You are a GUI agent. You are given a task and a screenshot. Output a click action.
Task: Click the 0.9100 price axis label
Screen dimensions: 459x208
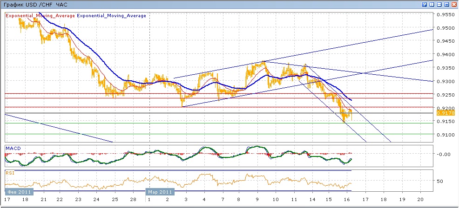pos(444,135)
